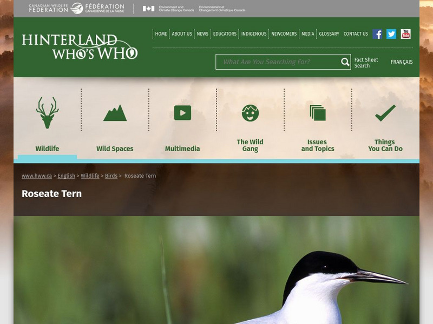Select the Wildlife section label
433x324 pixels.
click(47, 149)
